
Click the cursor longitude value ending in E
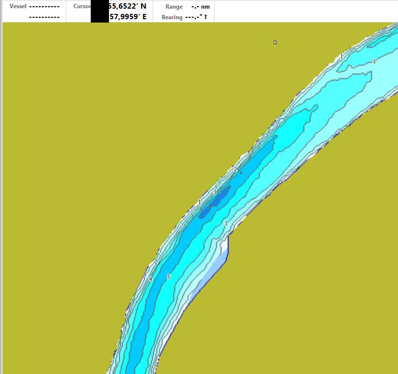128,17
